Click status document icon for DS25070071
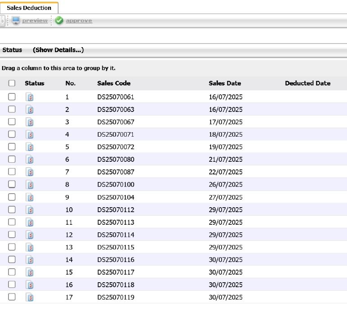347x311 pixels. (30, 134)
